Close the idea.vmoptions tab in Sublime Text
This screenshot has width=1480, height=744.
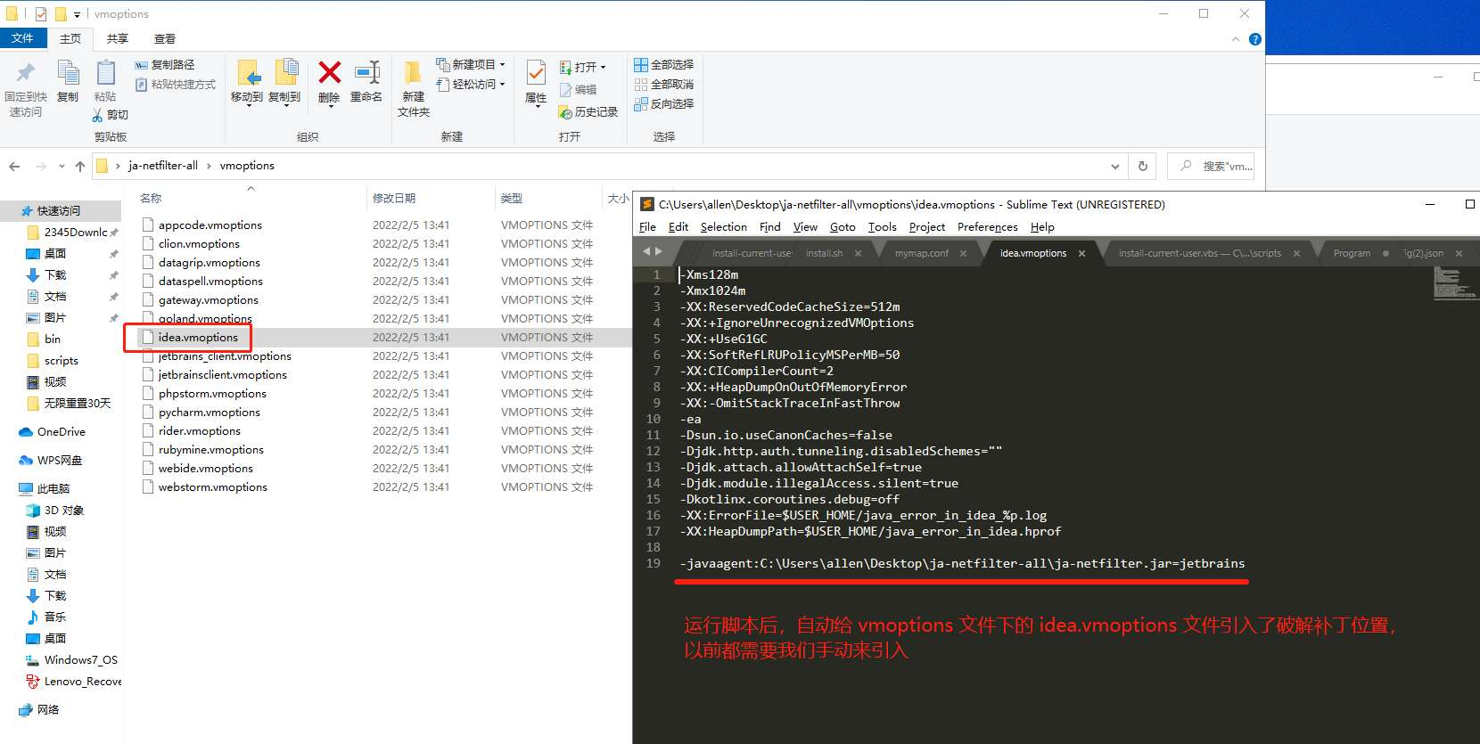1081,254
